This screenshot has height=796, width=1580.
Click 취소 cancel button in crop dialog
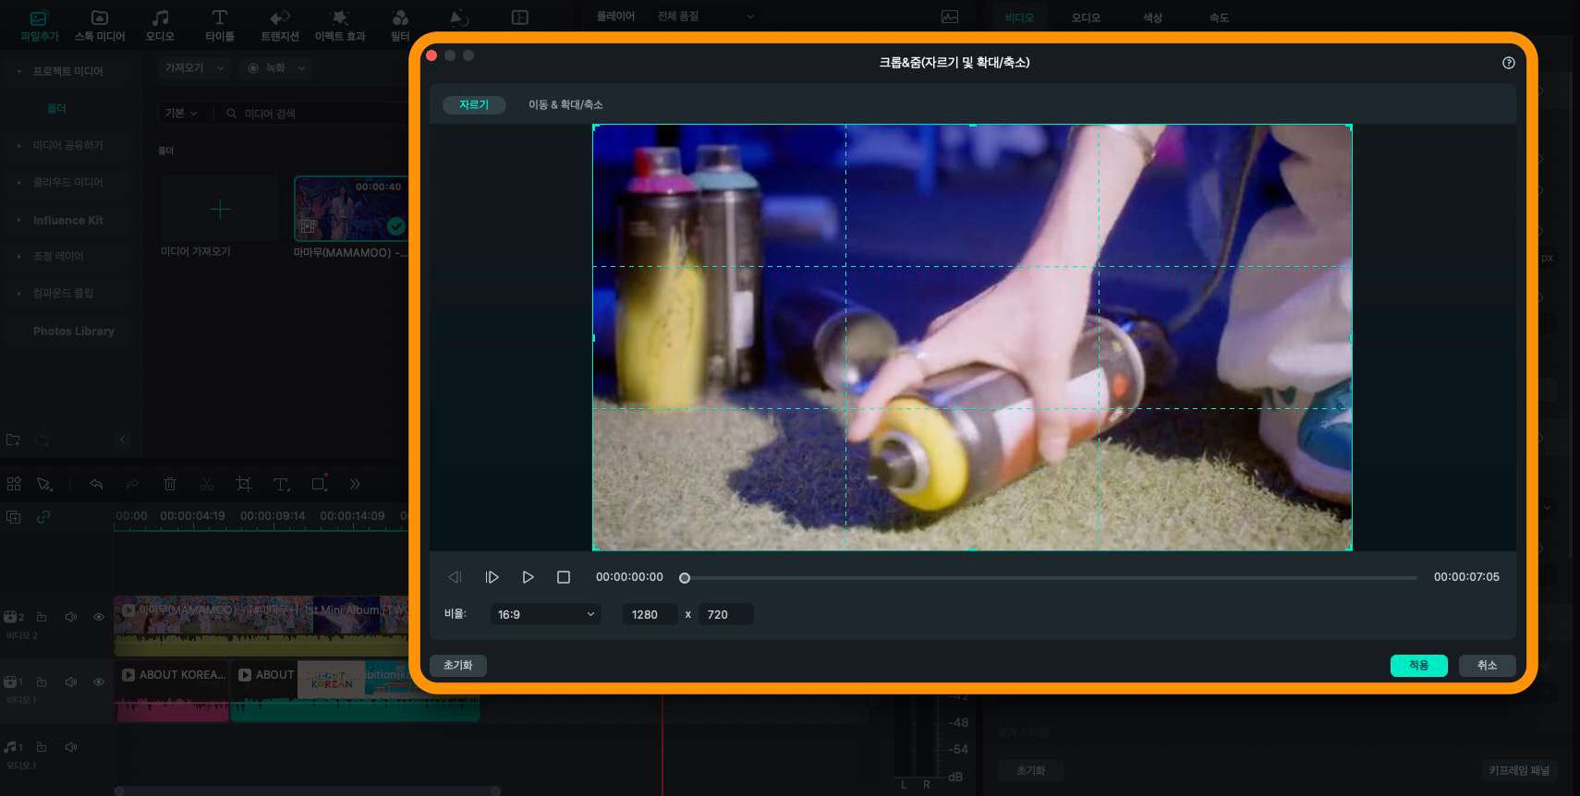[x=1487, y=666]
